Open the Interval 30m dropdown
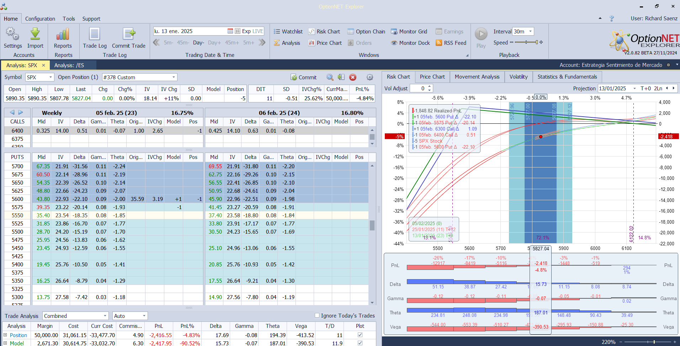This screenshot has width=680, height=346. (531, 31)
